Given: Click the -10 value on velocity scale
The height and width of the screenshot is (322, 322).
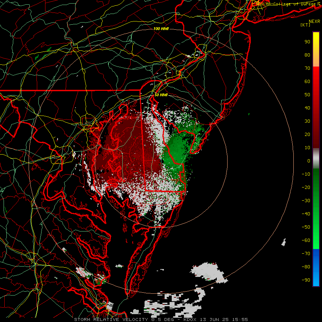Looking at the screenshot, I should point(306,174).
